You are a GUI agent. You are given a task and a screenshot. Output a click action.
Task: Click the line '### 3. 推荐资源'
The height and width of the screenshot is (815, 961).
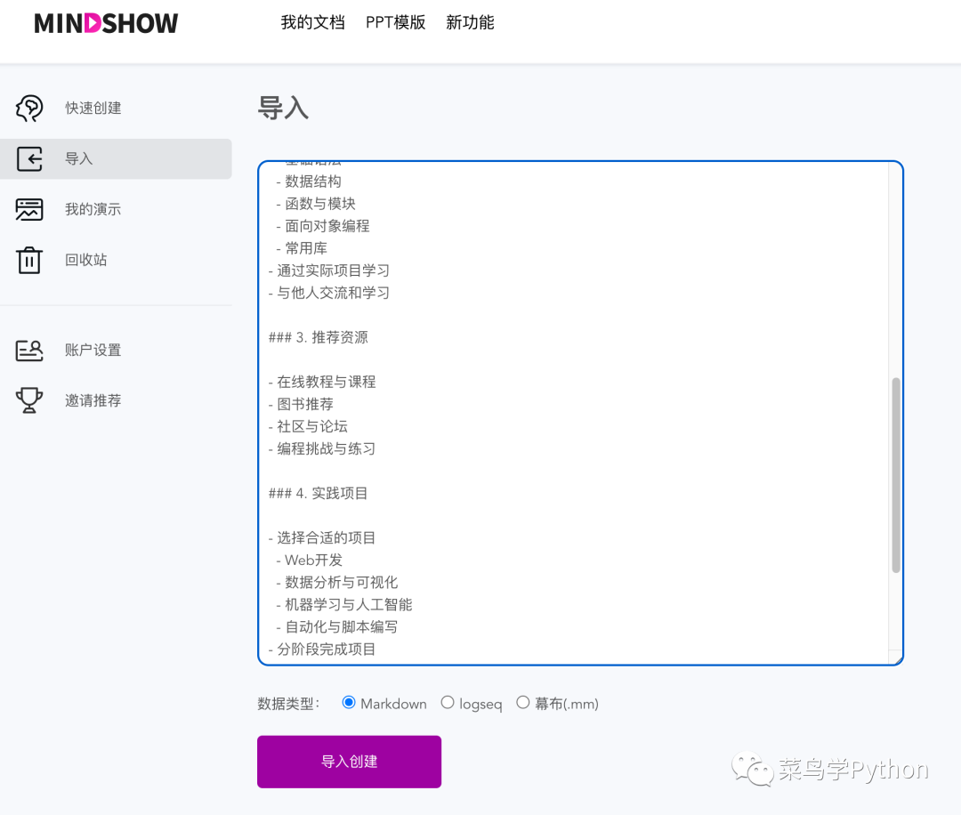click(x=318, y=337)
